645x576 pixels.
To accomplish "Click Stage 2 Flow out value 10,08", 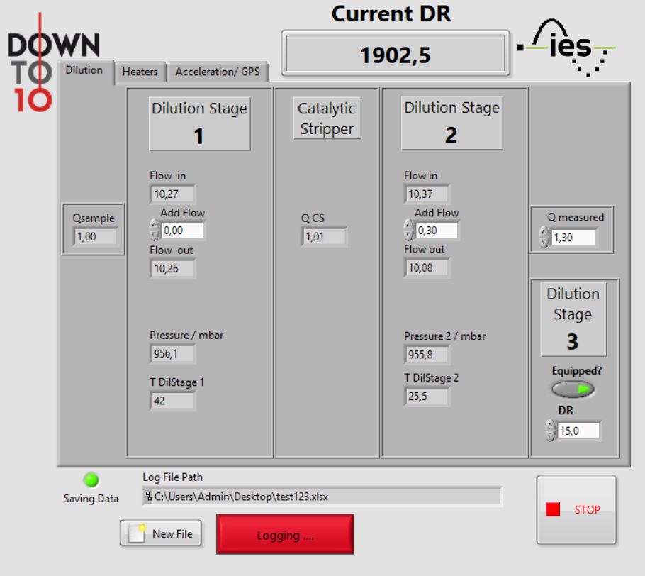I will click(x=427, y=267).
